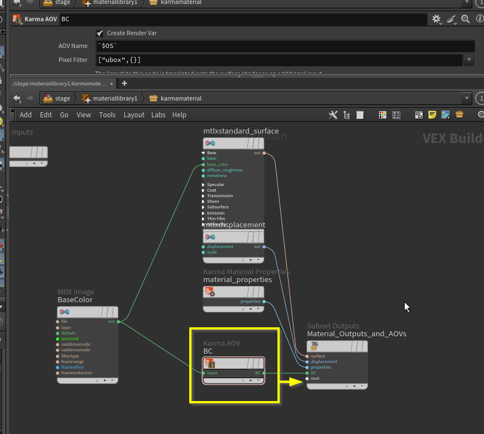The height and width of the screenshot is (434, 484).
Task: Switch to the tree view icon
Action: tap(347, 115)
